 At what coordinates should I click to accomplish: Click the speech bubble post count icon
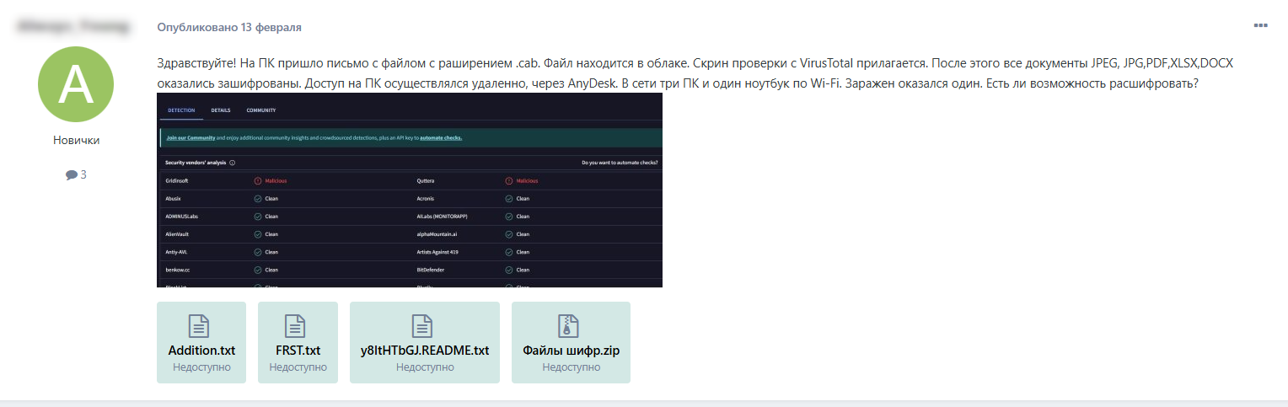tap(71, 175)
